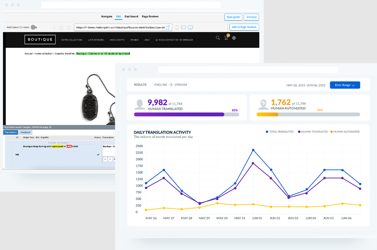
Task: Click the highlighted green breadcrumb product title
Action: pyautogui.click(x=103, y=53)
